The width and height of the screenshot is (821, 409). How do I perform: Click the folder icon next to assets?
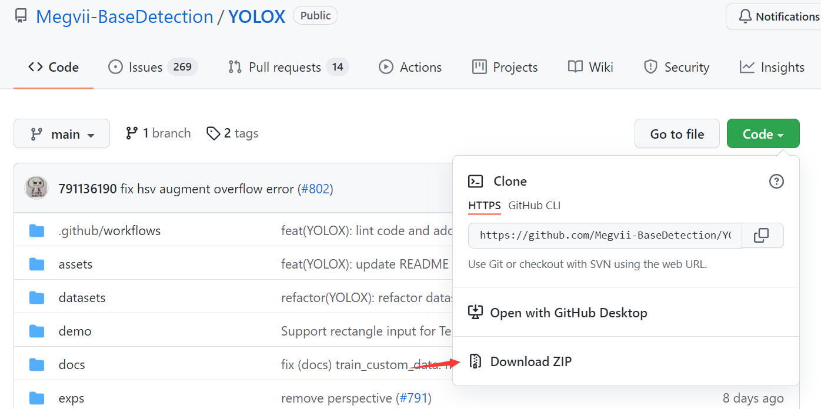coord(37,264)
